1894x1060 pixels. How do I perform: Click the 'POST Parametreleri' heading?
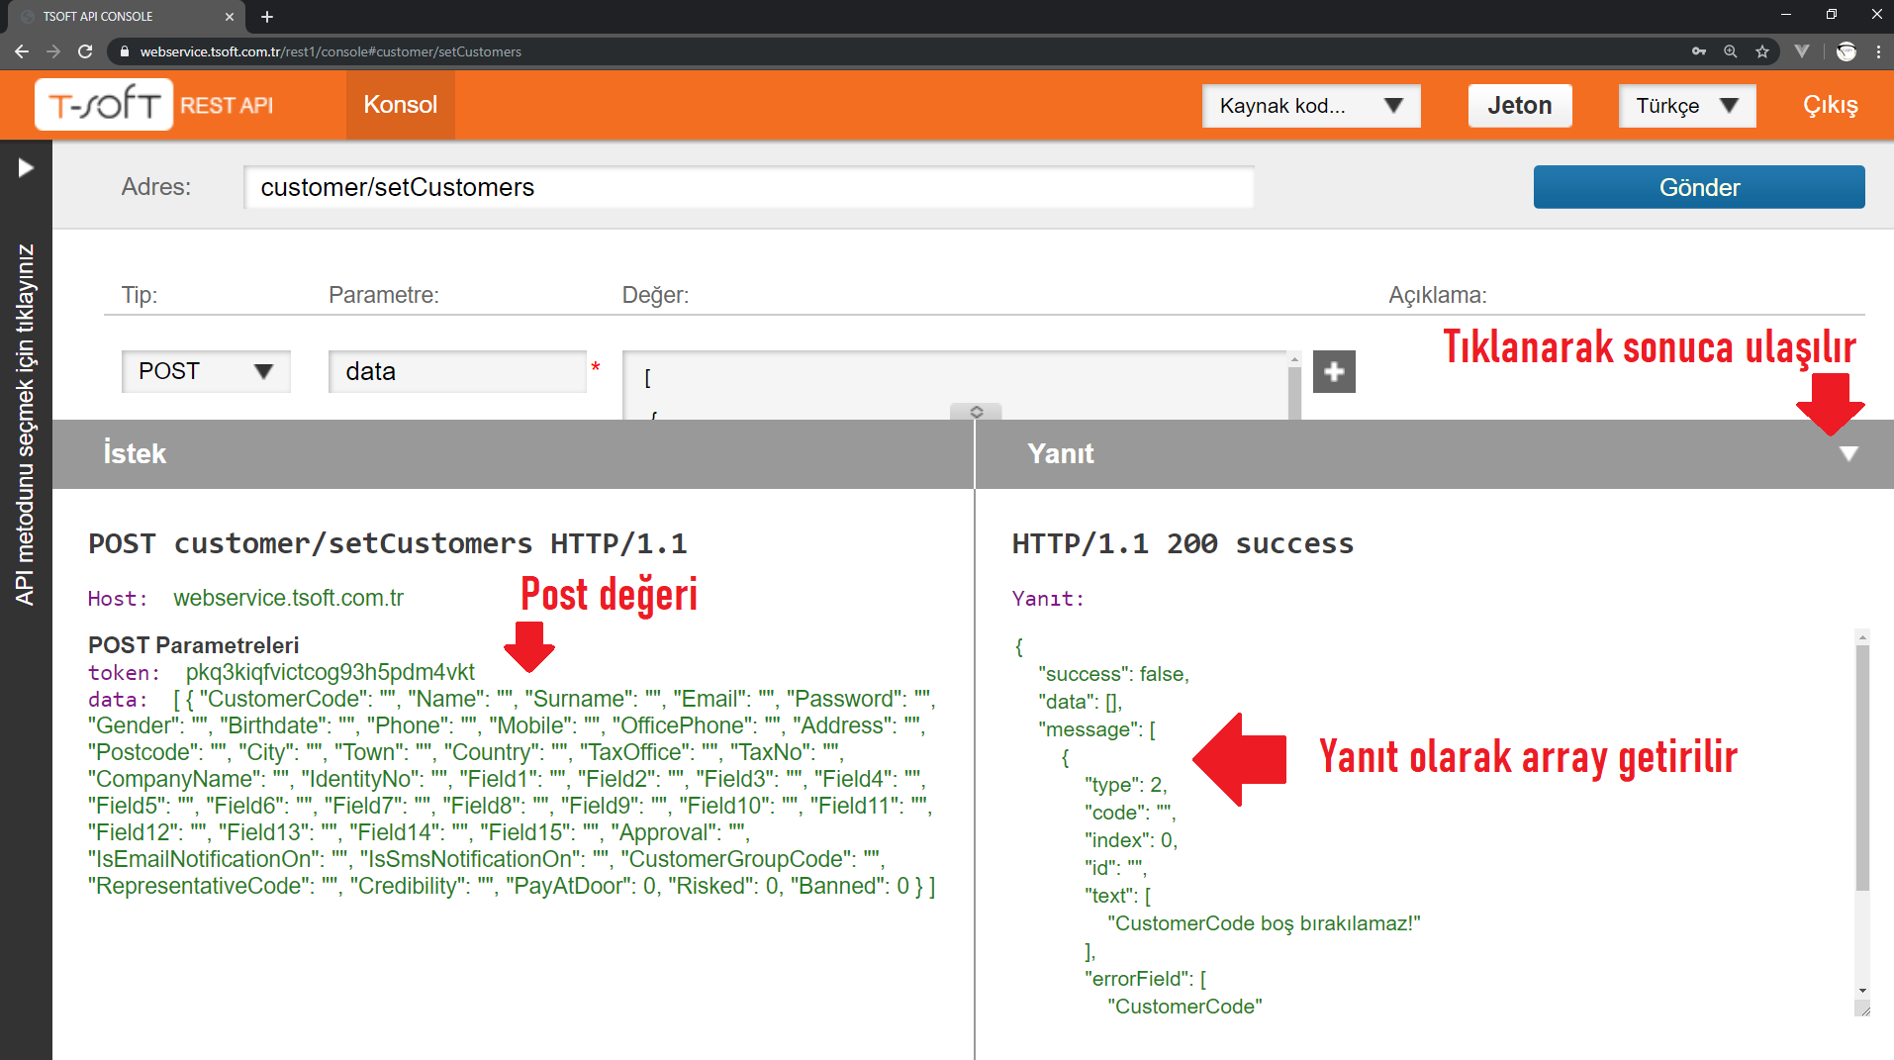tap(193, 645)
